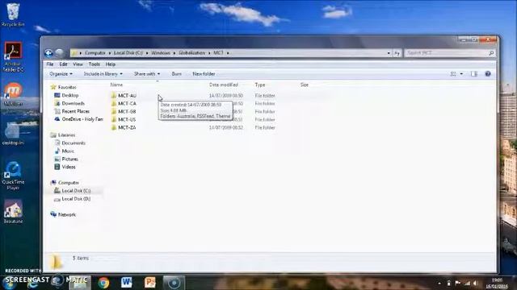The height and width of the screenshot is (290, 517).
Task: Open Acrobat Reader DC desktop shortcut
Action: [13, 56]
